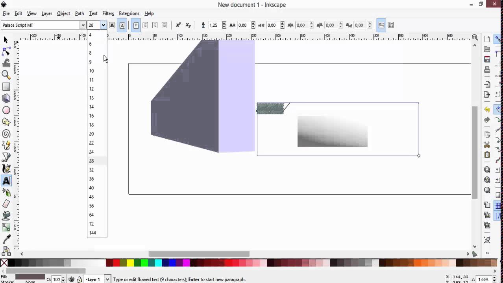Increase line spacing stepper
This screenshot has width=503, height=283.
coord(224,24)
